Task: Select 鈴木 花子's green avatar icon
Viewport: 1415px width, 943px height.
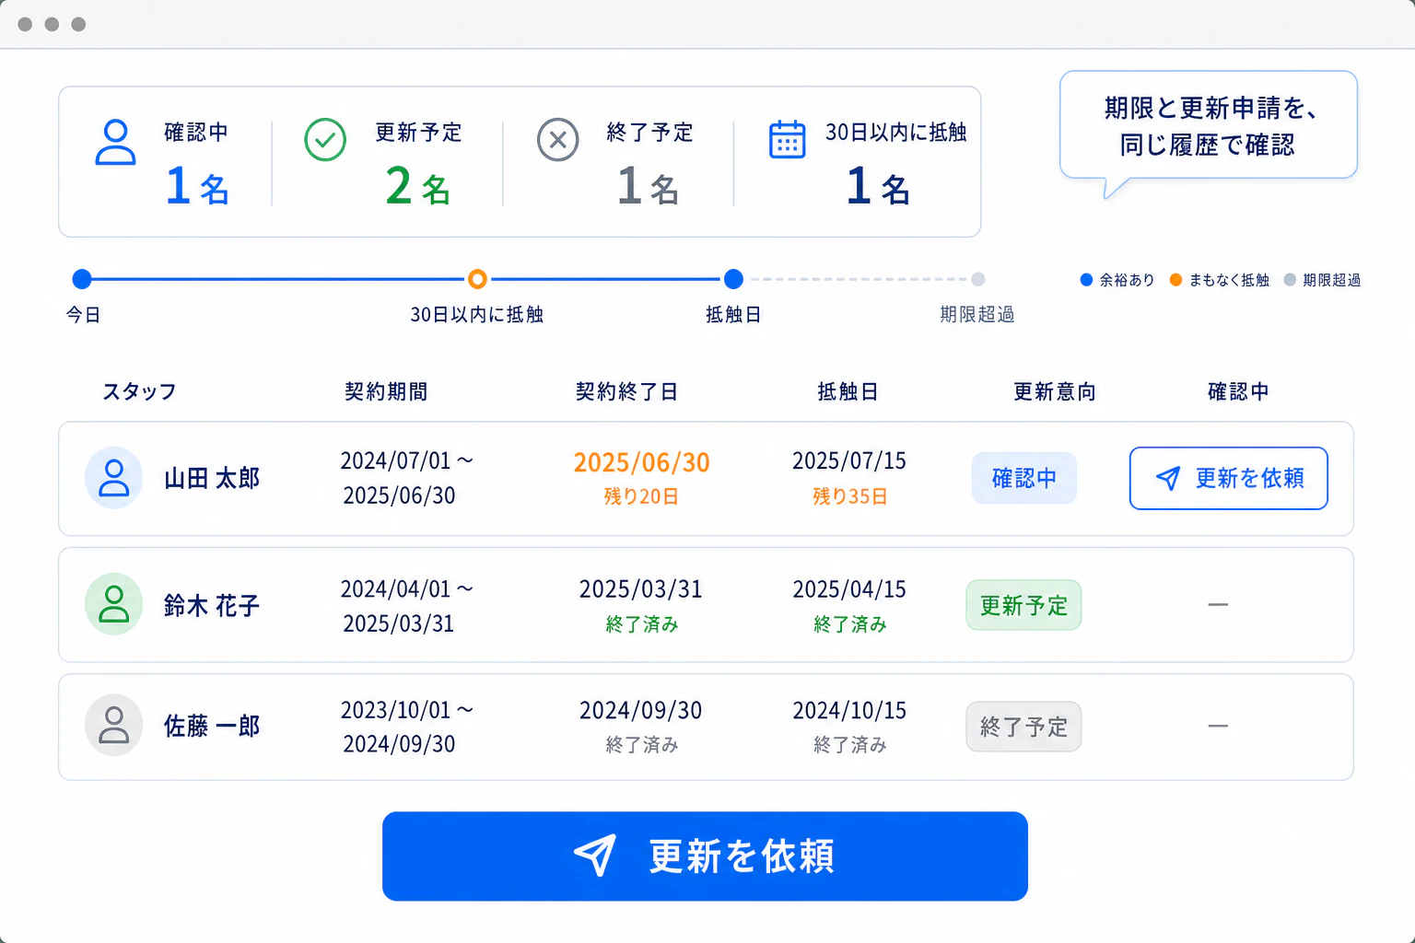Action: pos(113,604)
